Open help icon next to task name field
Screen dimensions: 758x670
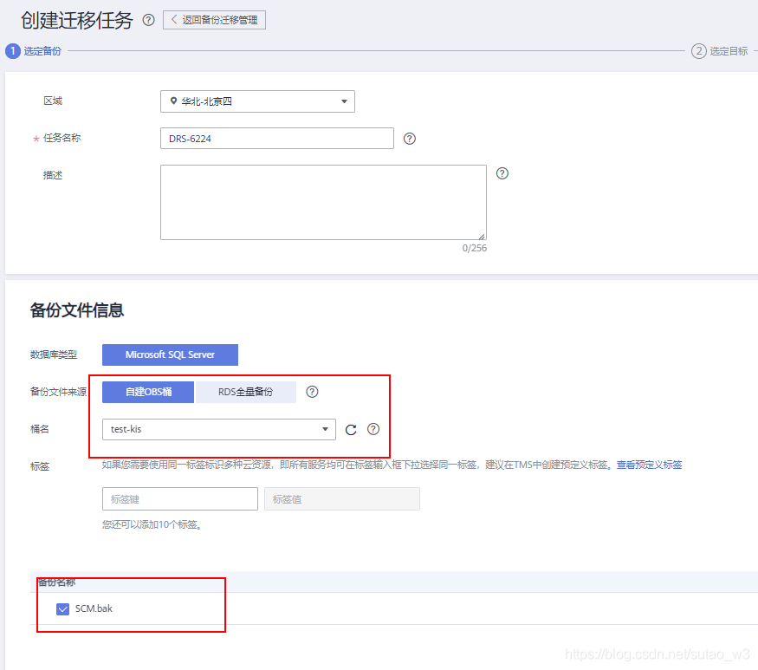tap(410, 139)
